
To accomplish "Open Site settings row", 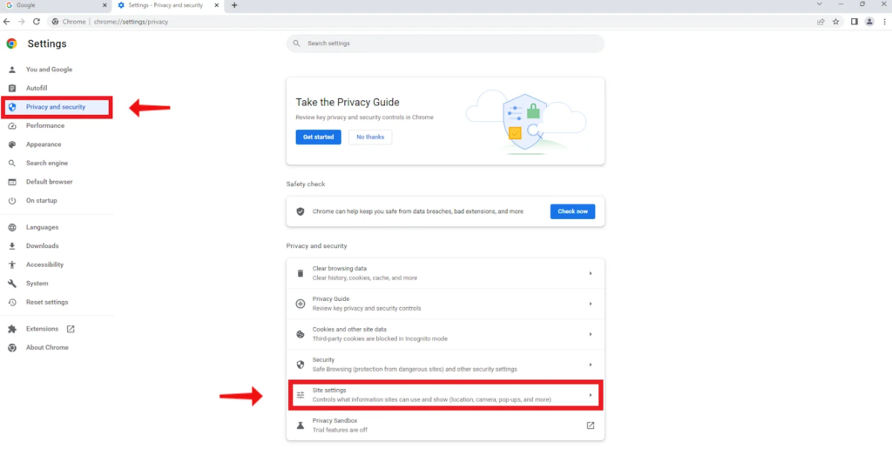I will 445,395.
